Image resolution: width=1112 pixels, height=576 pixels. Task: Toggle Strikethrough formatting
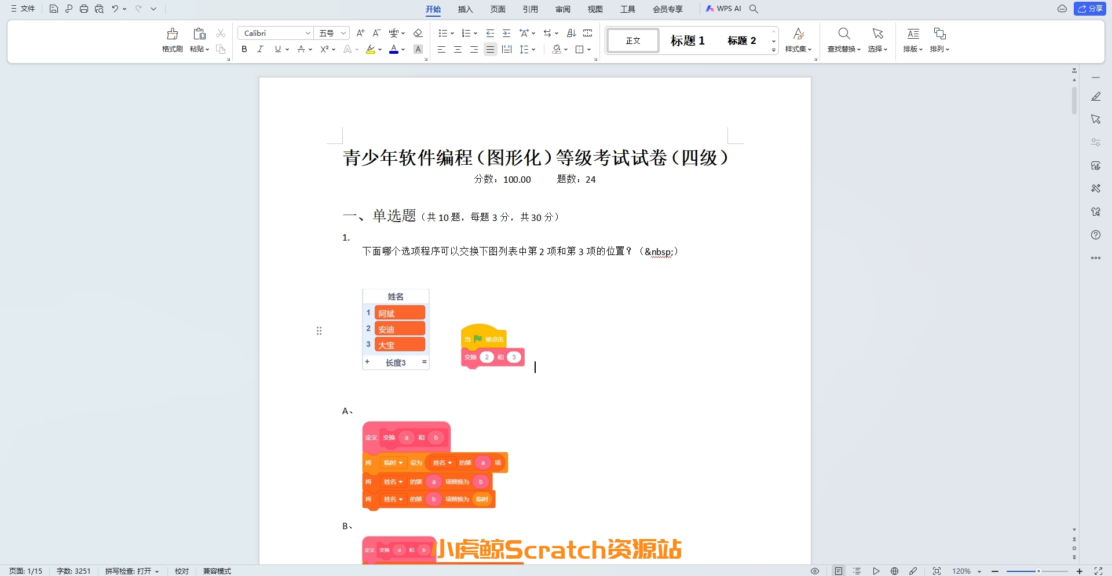[x=301, y=49]
